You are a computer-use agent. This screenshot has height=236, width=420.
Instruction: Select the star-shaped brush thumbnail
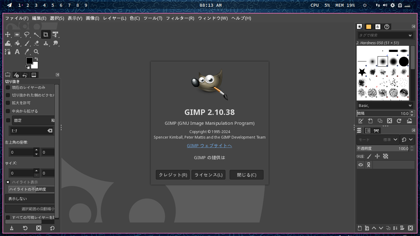(362, 72)
